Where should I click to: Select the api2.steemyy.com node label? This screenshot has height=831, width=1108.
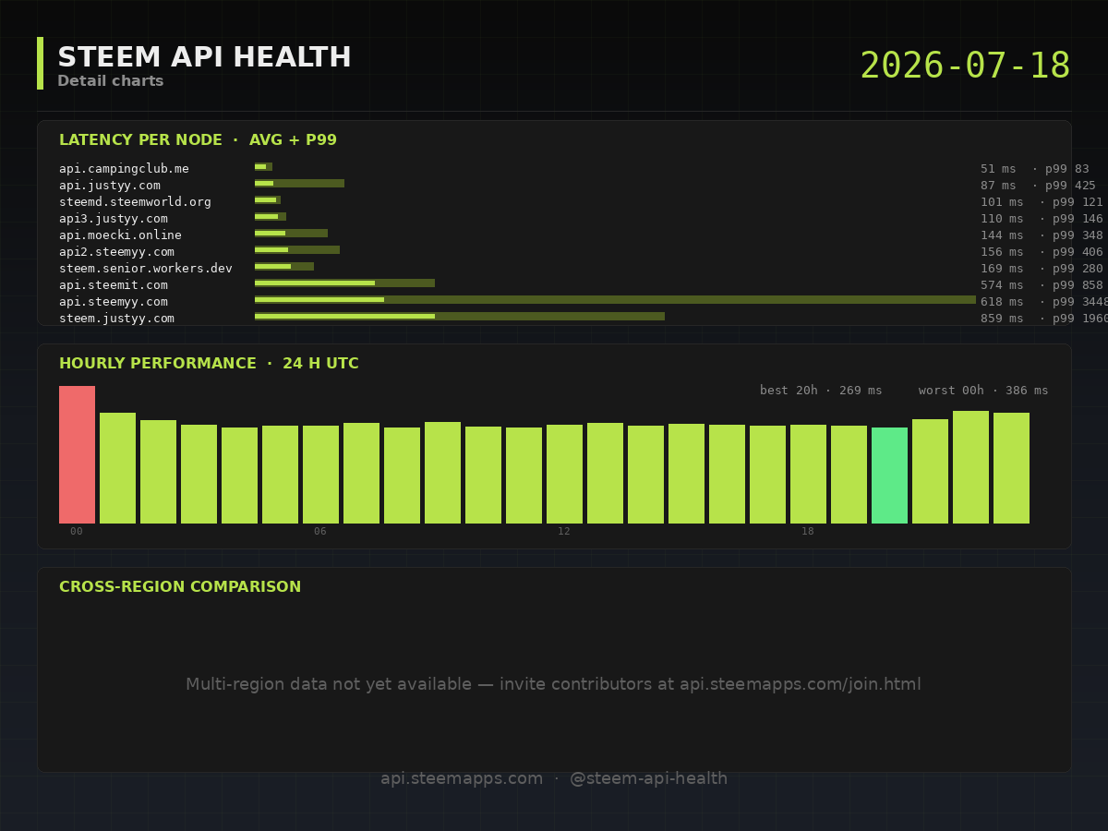[116, 252]
